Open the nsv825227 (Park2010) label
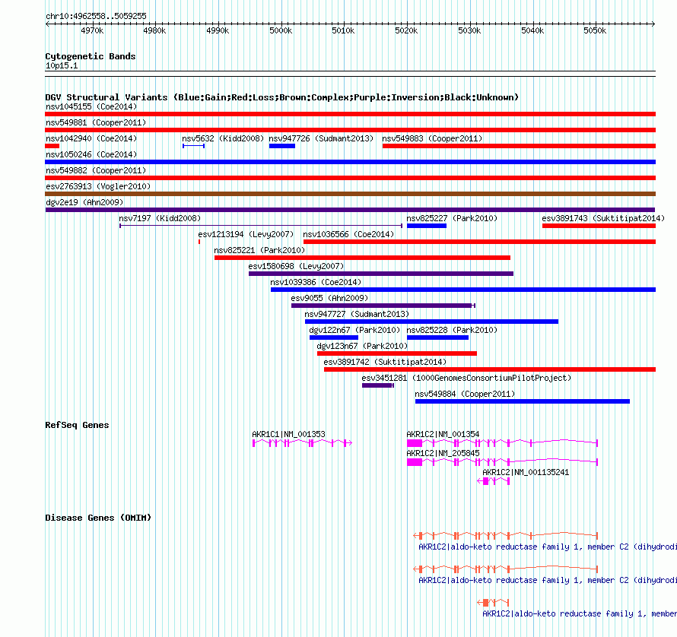This screenshot has height=637, width=677. click(452, 218)
